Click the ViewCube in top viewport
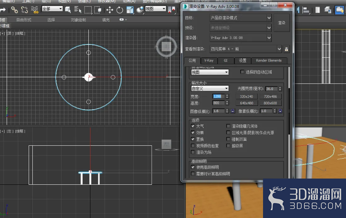This screenshot has height=218, width=346. click(166, 47)
